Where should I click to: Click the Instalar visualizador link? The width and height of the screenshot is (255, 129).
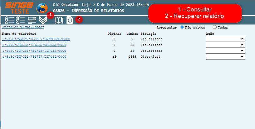point(23,27)
